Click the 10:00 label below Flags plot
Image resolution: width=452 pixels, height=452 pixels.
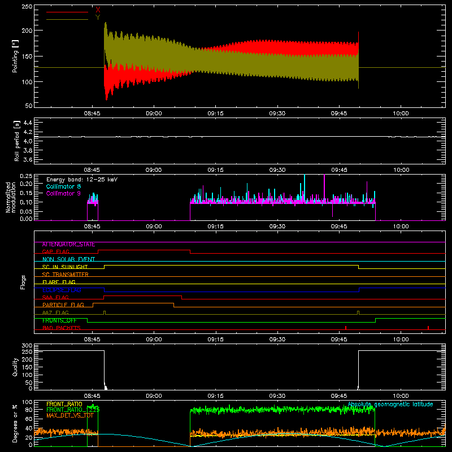[401, 340]
